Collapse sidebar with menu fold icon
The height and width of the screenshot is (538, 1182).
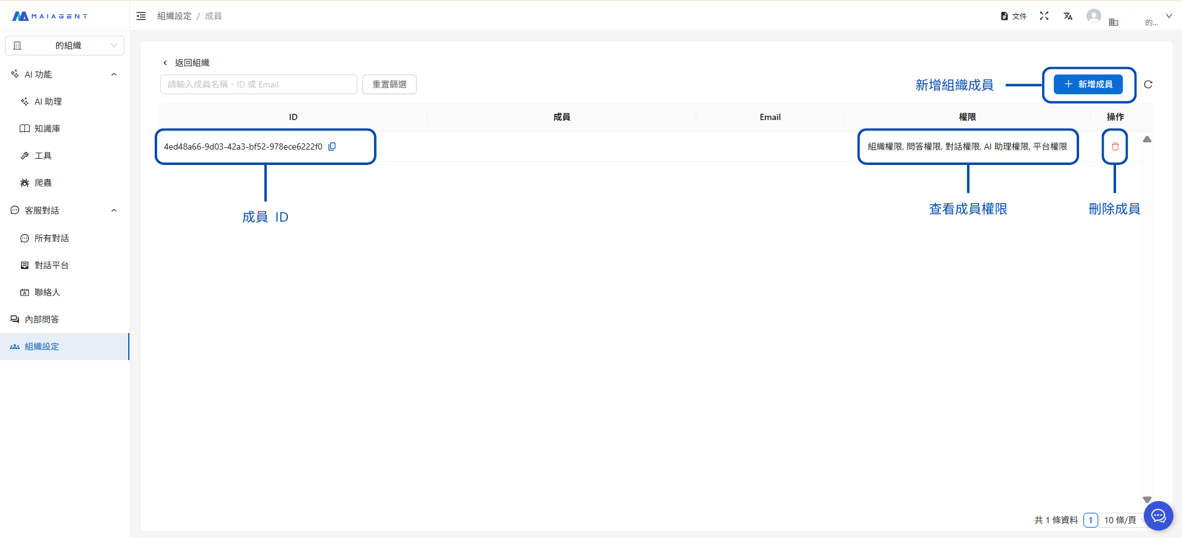click(141, 16)
